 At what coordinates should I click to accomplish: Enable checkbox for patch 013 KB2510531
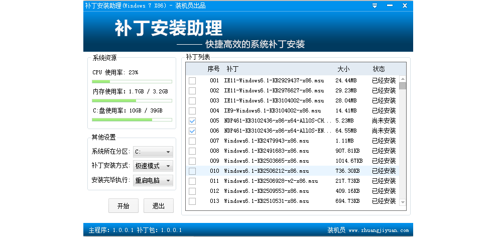(192, 201)
